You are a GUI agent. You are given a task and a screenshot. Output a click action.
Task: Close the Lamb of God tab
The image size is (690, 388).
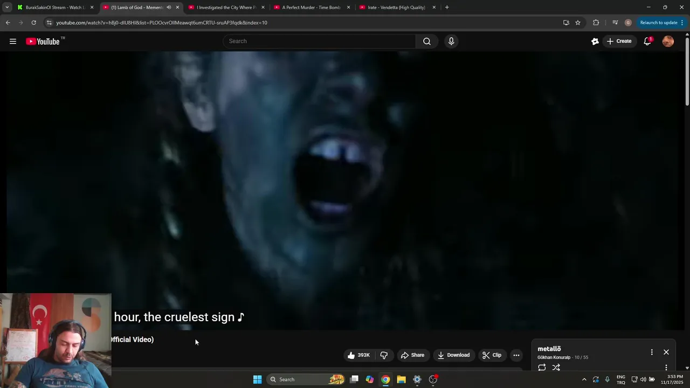[177, 8]
